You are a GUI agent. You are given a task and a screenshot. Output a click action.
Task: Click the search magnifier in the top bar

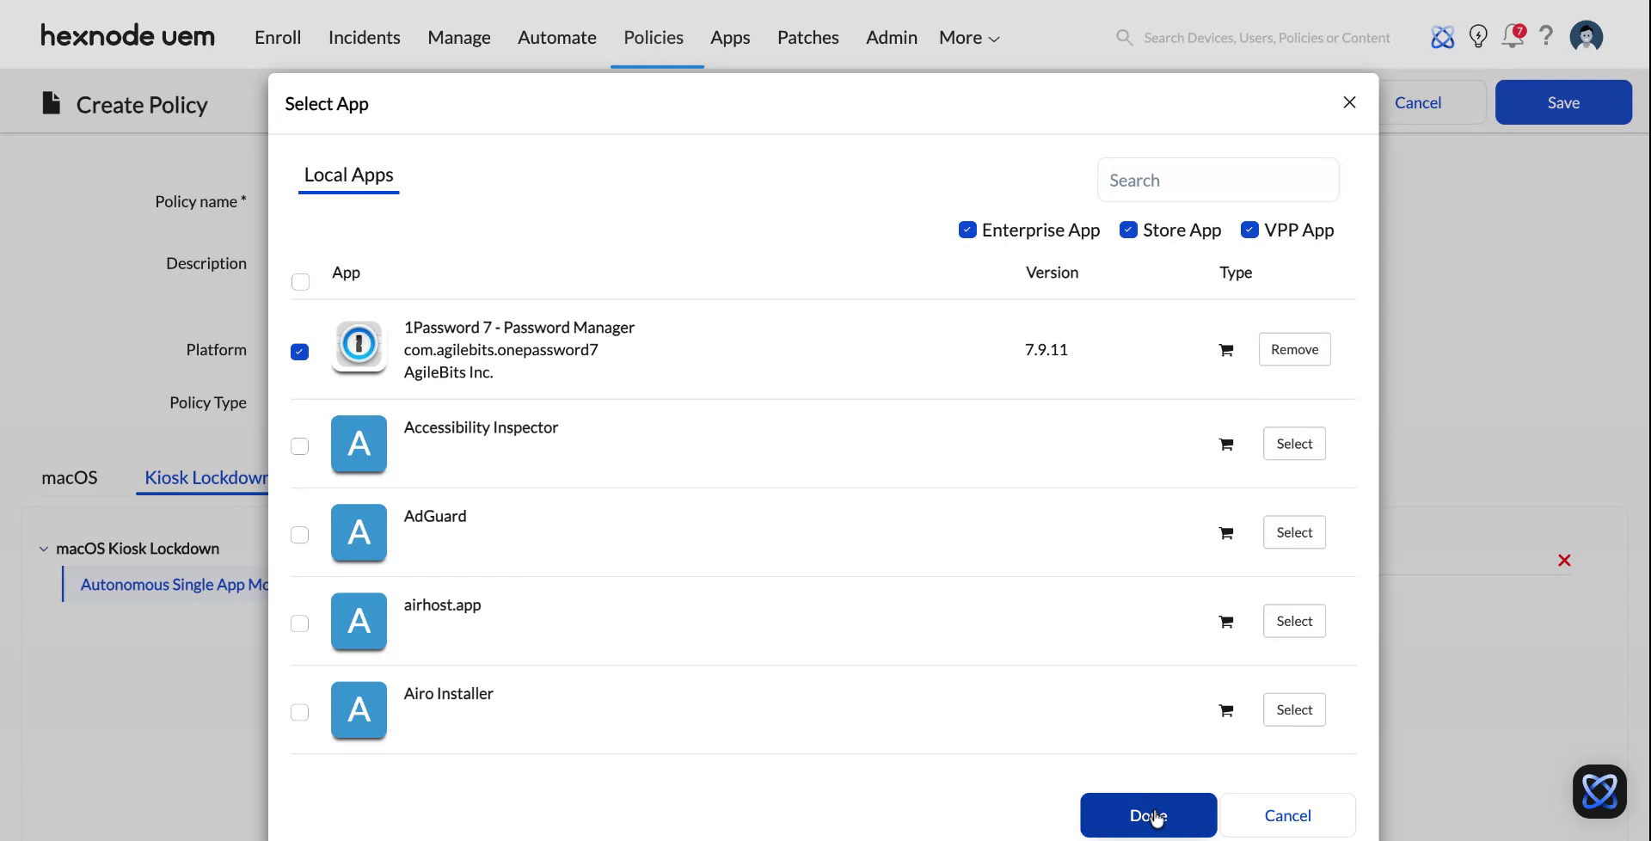click(1123, 37)
